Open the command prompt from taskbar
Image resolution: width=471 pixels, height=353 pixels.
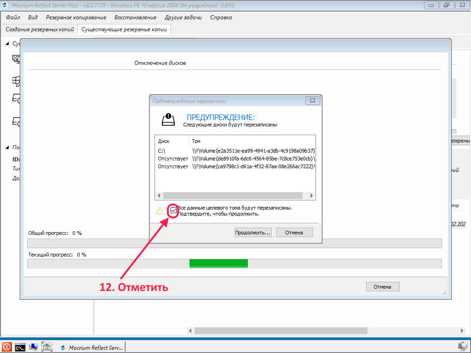point(20,347)
